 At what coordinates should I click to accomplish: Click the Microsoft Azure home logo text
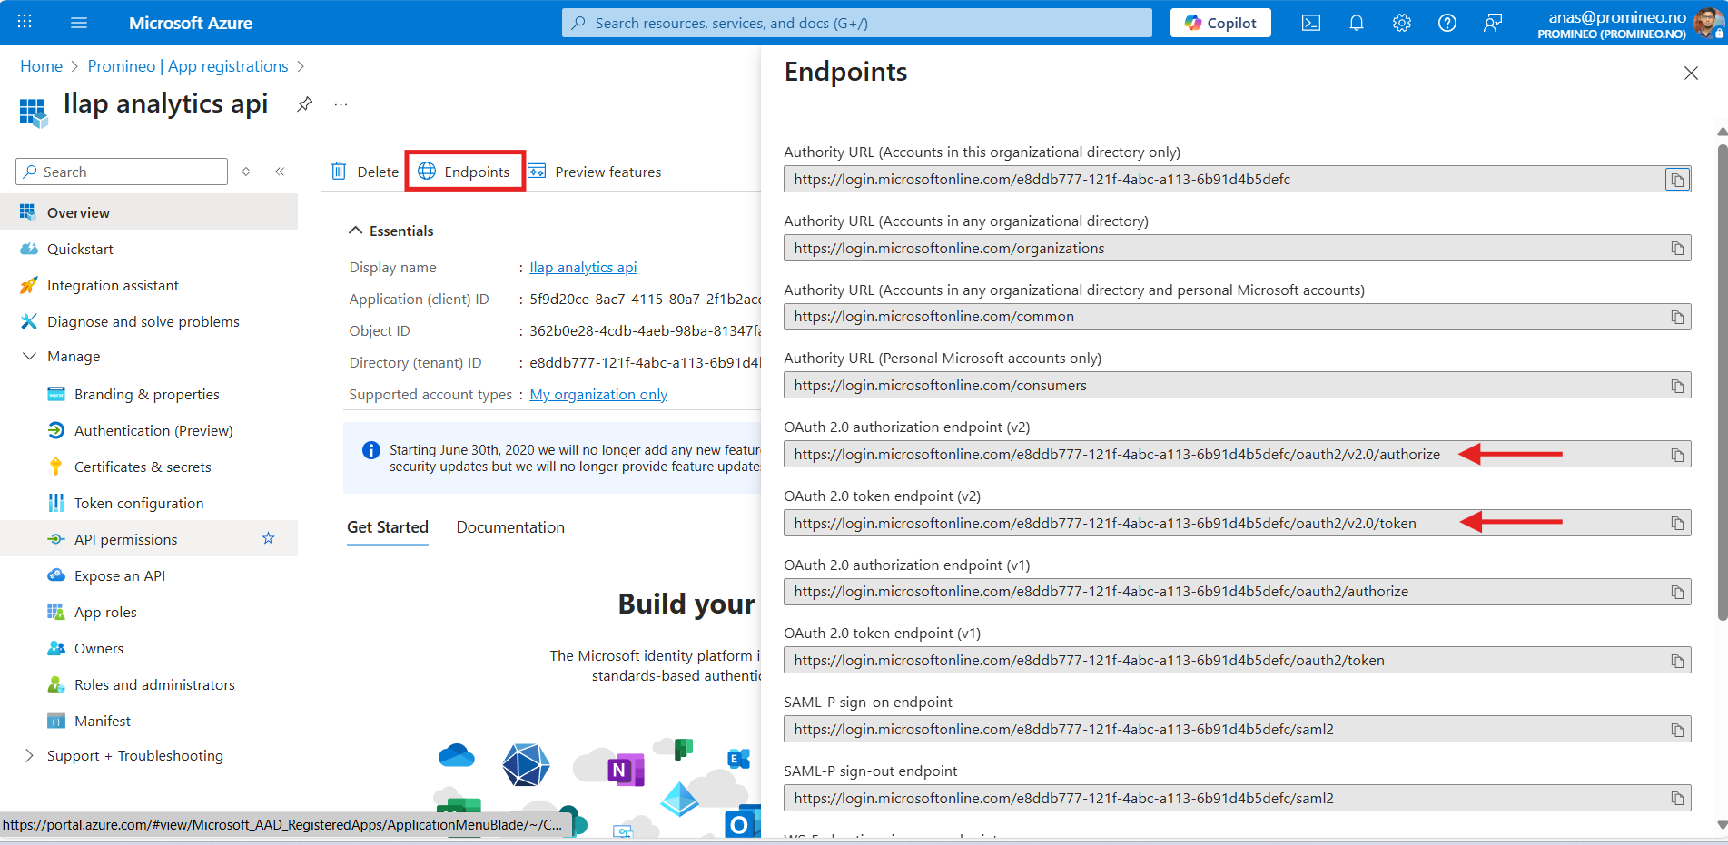coord(191,23)
